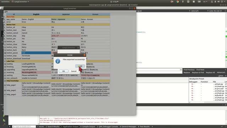The width and height of the screenshot is (227, 128).
Task: Open the General Messages pane
Action: pyautogui.click(x=128, y=127)
